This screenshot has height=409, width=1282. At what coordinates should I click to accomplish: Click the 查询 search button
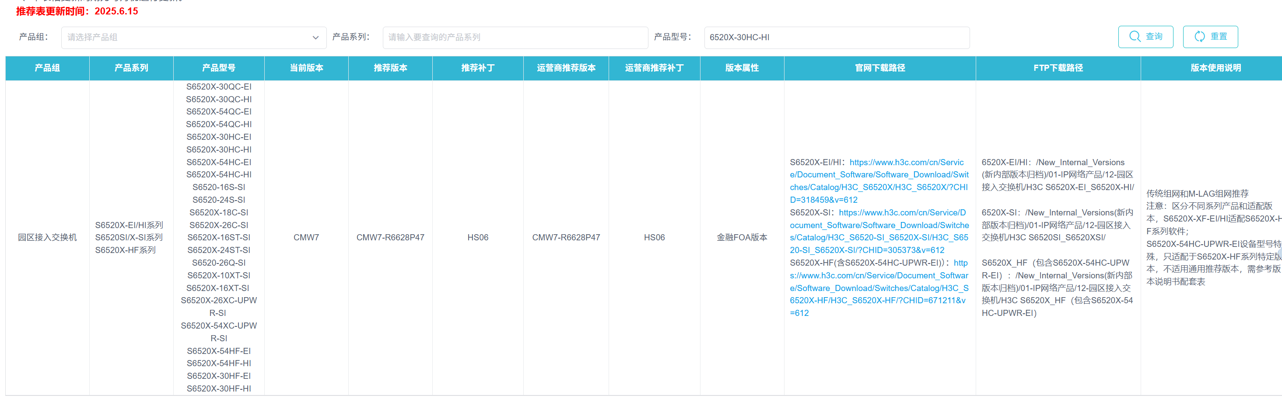[1145, 37]
